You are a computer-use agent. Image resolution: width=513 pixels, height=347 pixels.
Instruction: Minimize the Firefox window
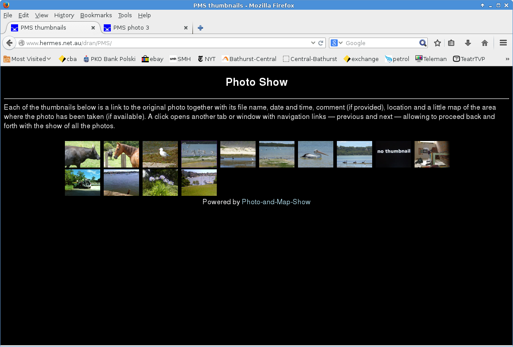(490, 5)
